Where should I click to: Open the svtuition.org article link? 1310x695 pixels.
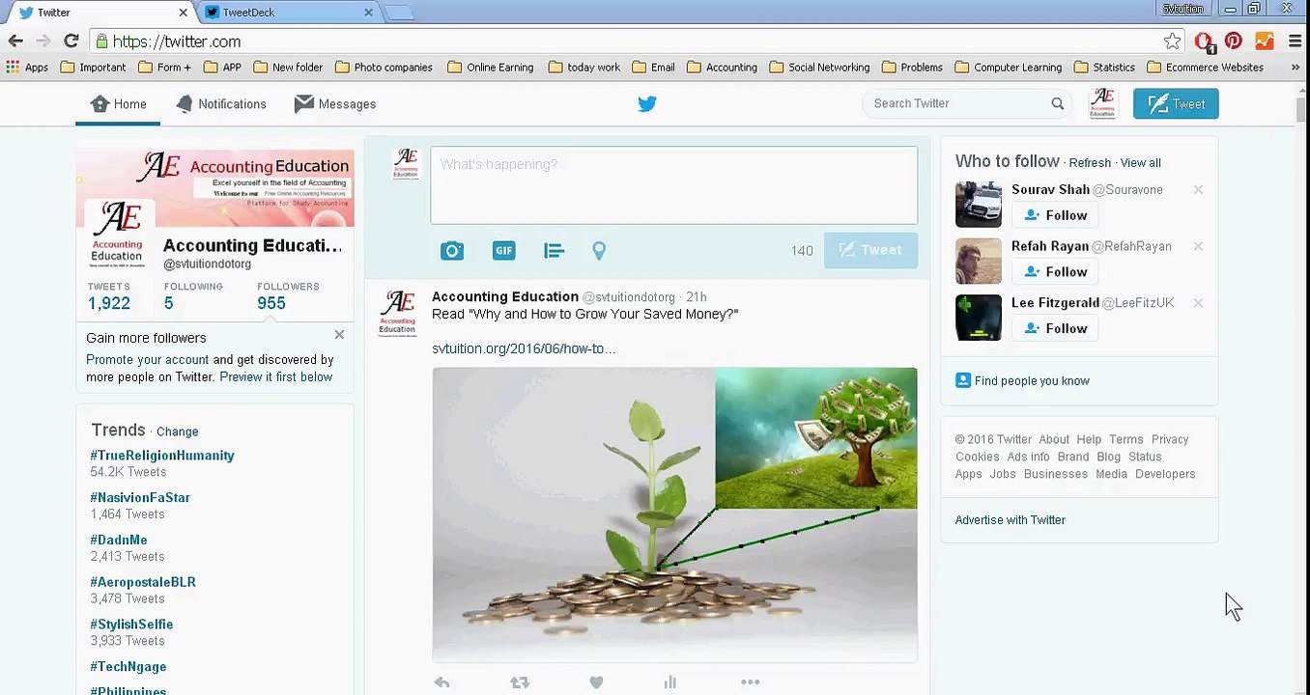coord(524,348)
